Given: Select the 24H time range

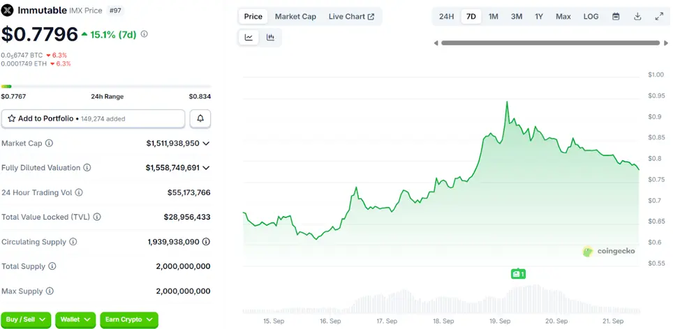Looking at the screenshot, I should (446, 17).
